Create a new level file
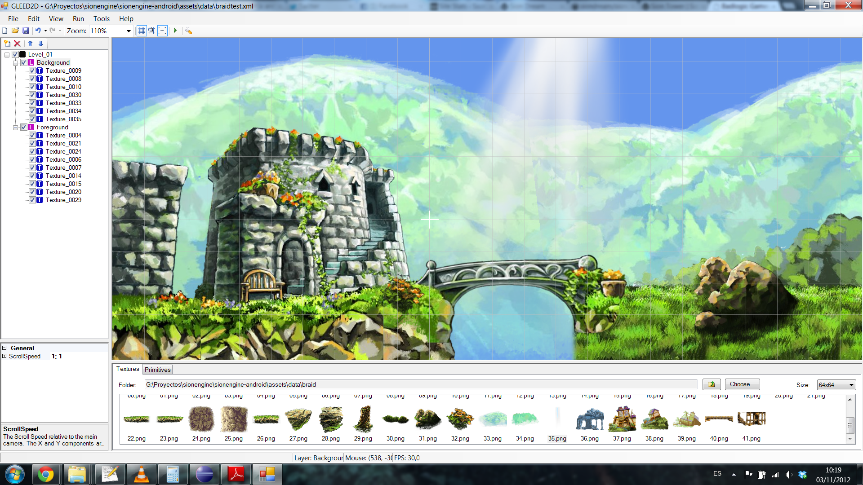Screen dimensions: 863x485 click(5, 31)
